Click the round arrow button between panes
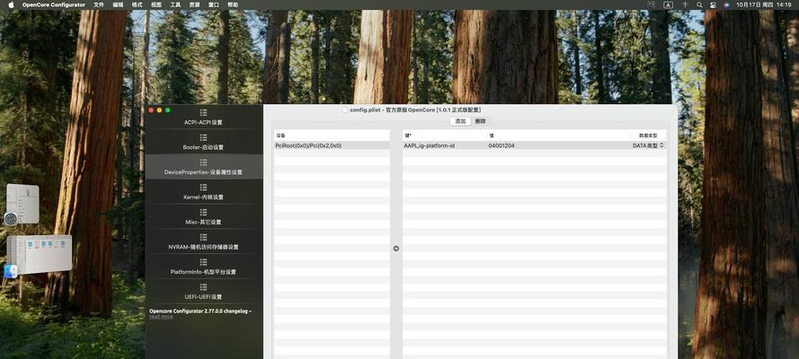The height and width of the screenshot is (359, 799). pos(396,248)
